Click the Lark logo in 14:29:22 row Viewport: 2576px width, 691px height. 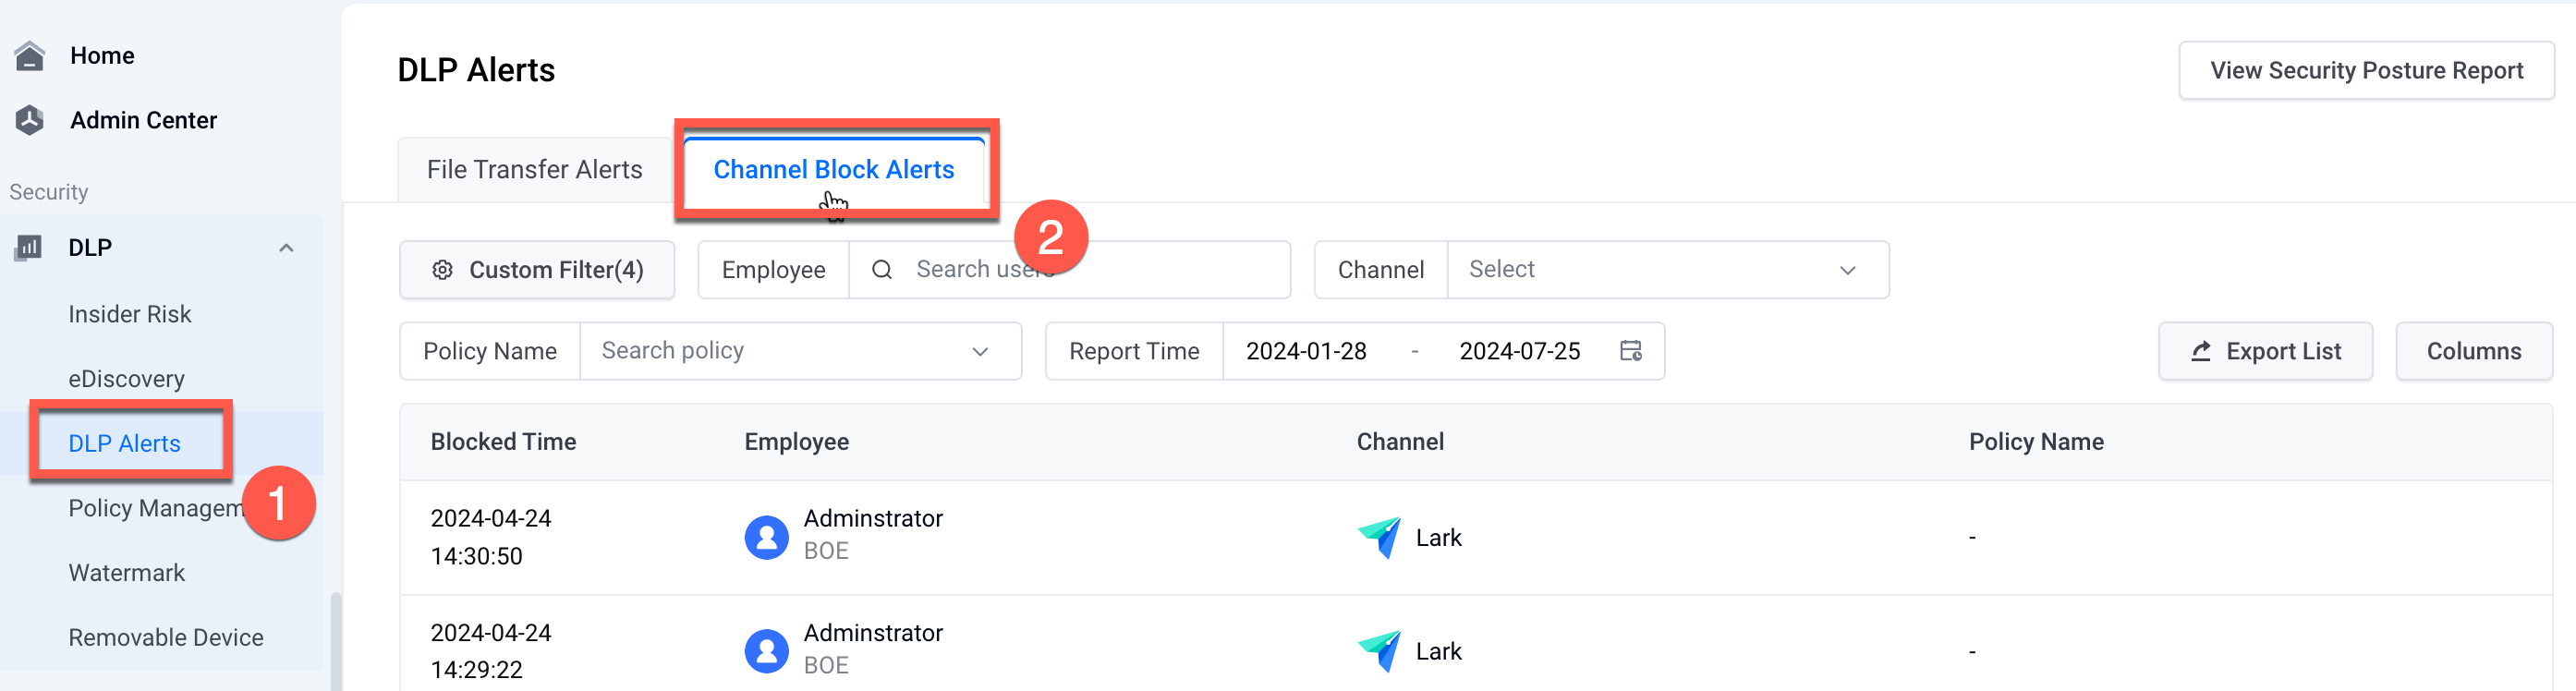point(1379,652)
